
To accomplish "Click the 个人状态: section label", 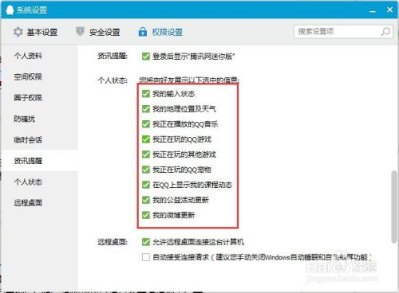I will [113, 80].
